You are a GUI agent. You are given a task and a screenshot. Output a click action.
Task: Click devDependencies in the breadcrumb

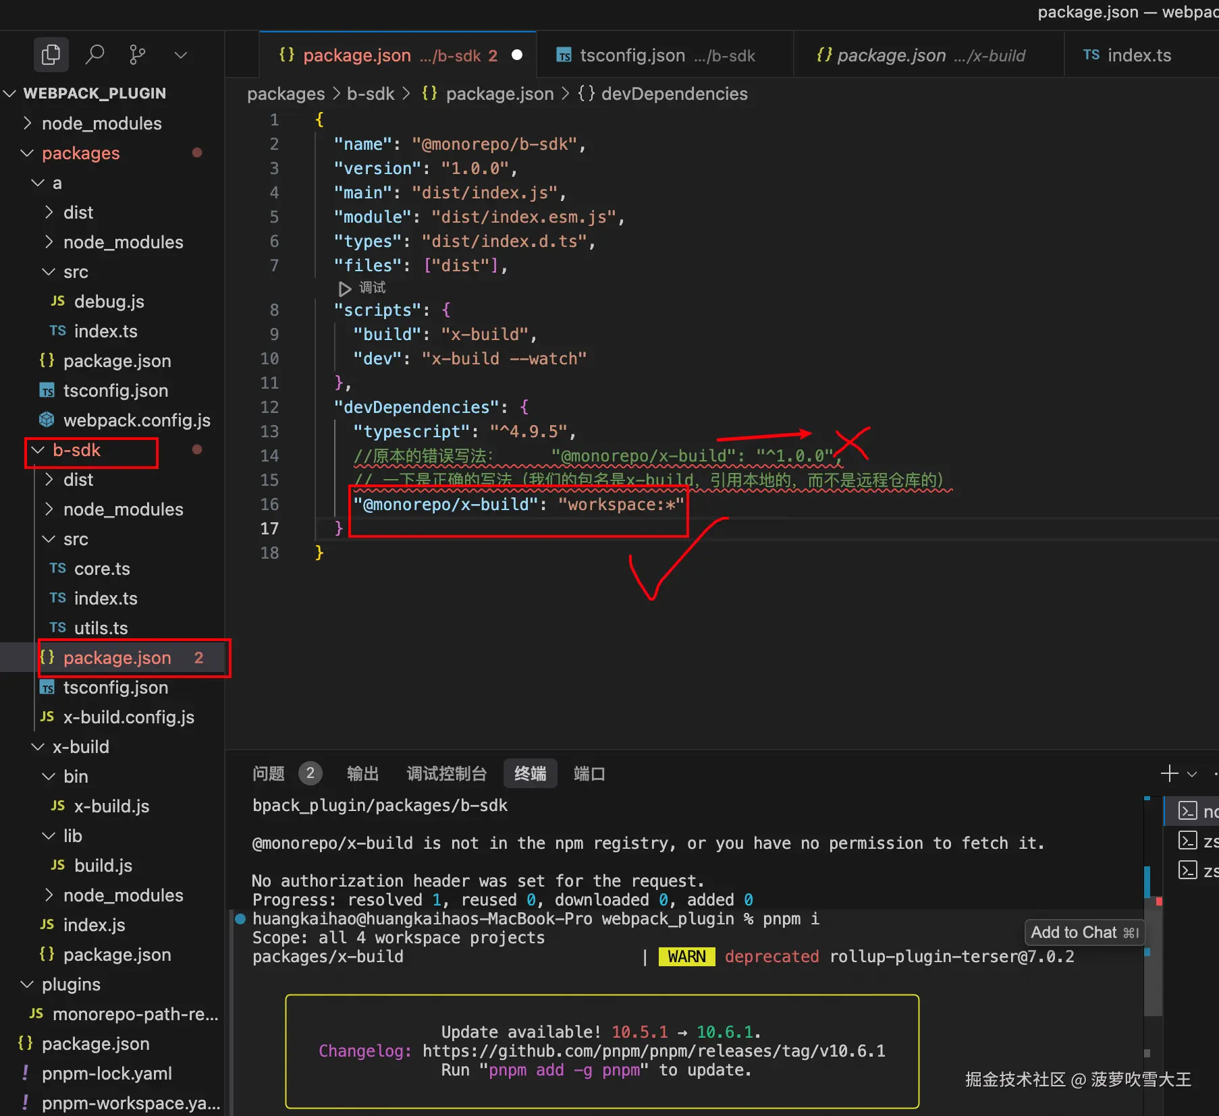point(674,94)
